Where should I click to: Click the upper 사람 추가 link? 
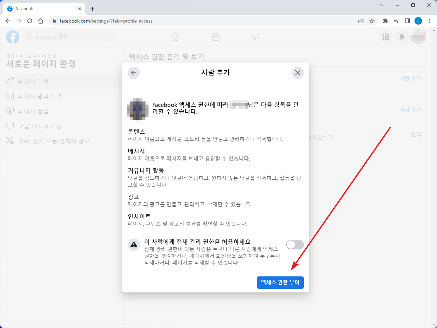[x=410, y=78]
